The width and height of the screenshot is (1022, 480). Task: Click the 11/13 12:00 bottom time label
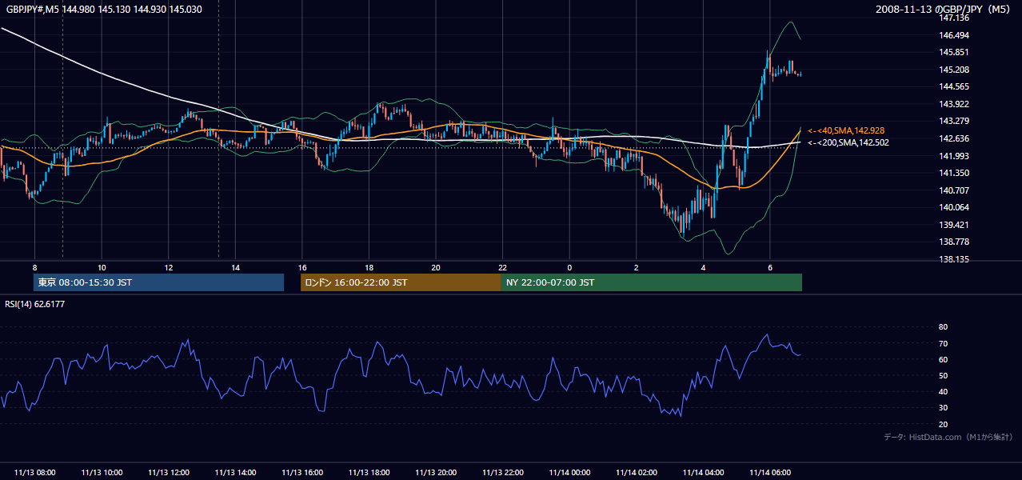(x=169, y=472)
